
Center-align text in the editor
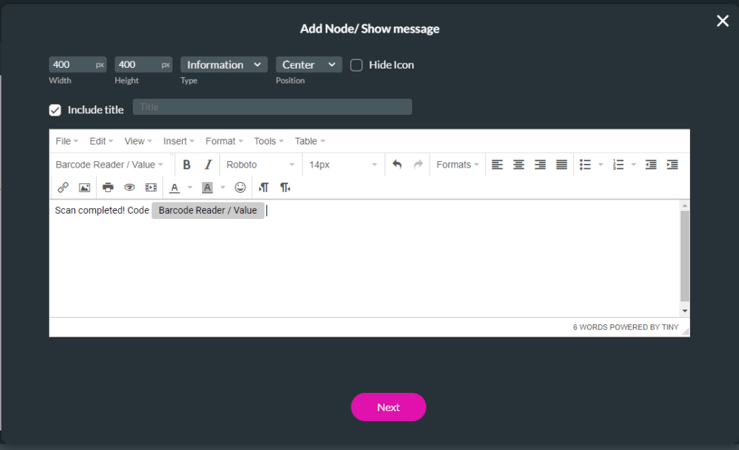(518, 165)
